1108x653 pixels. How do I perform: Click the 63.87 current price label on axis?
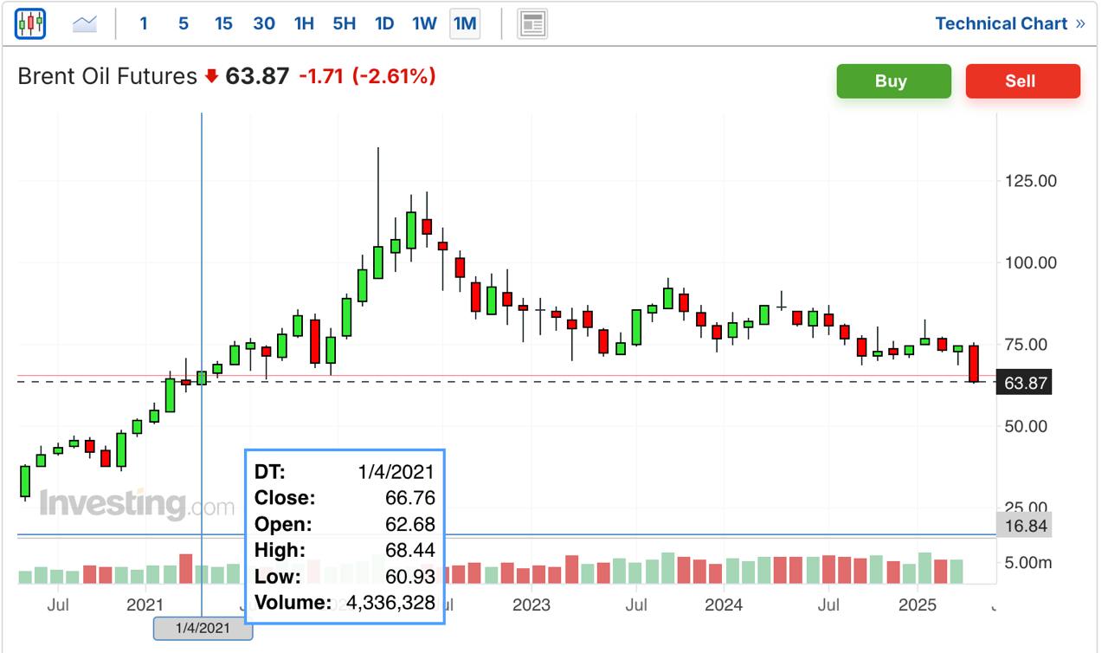point(1026,383)
